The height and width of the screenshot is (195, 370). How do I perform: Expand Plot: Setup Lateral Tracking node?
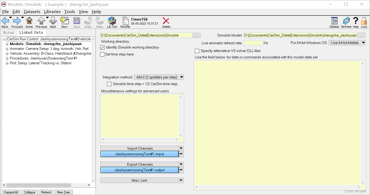(x=7, y=63)
